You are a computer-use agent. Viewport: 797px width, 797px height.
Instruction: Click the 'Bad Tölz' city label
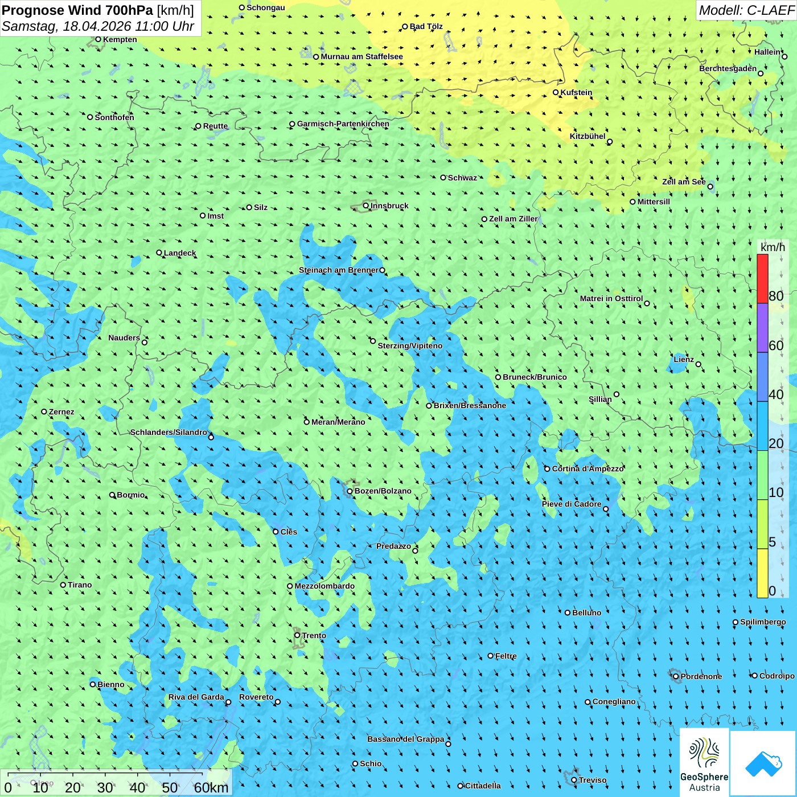(x=426, y=26)
